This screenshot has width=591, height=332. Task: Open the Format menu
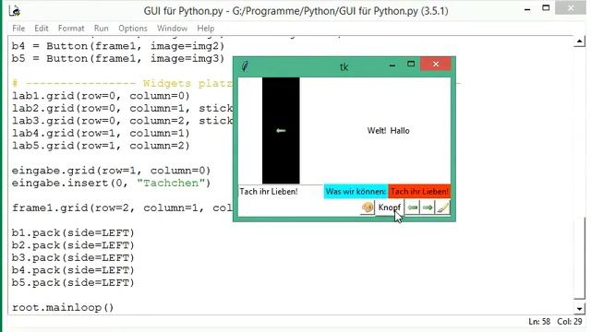click(x=71, y=29)
